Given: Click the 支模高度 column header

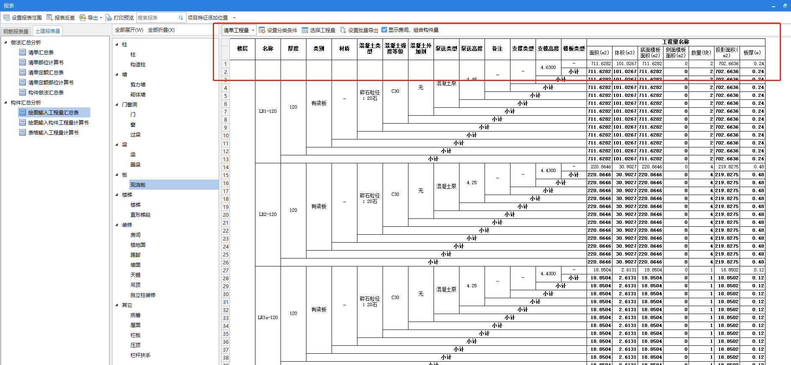Looking at the screenshot, I should (549, 48).
